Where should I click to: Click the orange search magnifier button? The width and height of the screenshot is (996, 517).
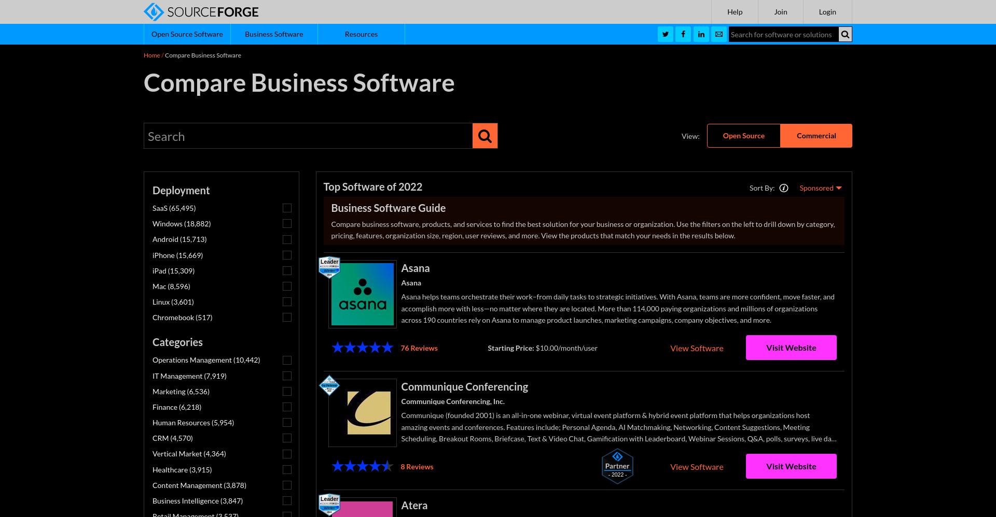pos(485,136)
